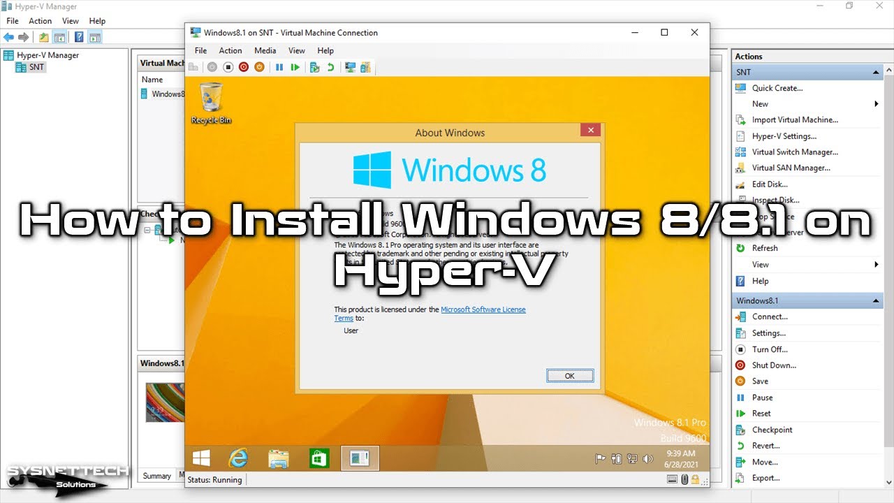This screenshot has width=894, height=503.
Task: Click the network icon in VM system tray
Action: [632, 459]
